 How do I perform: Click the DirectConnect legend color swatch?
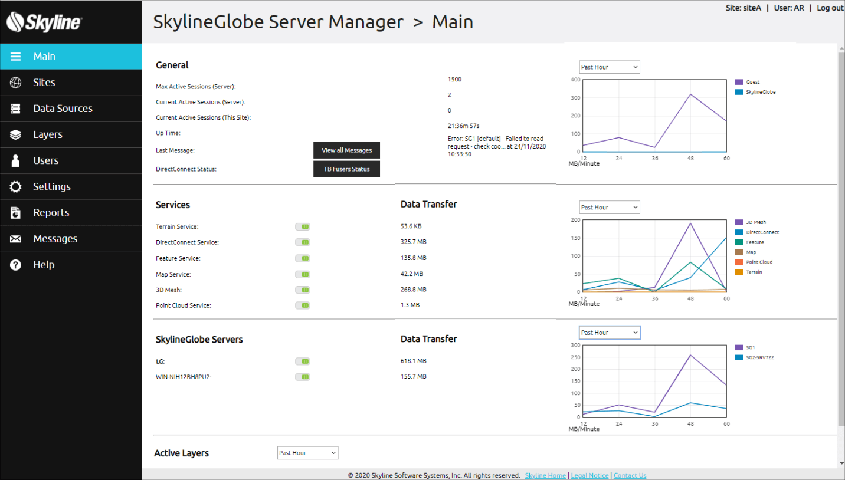tap(739, 232)
